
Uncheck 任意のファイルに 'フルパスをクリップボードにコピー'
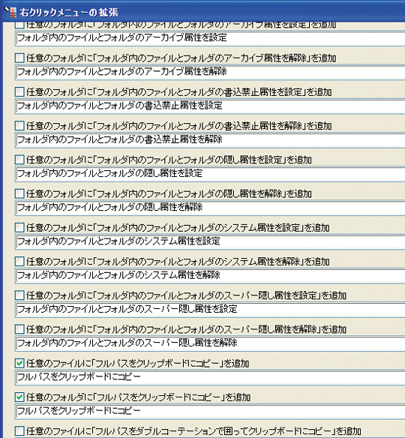click(x=19, y=364)
